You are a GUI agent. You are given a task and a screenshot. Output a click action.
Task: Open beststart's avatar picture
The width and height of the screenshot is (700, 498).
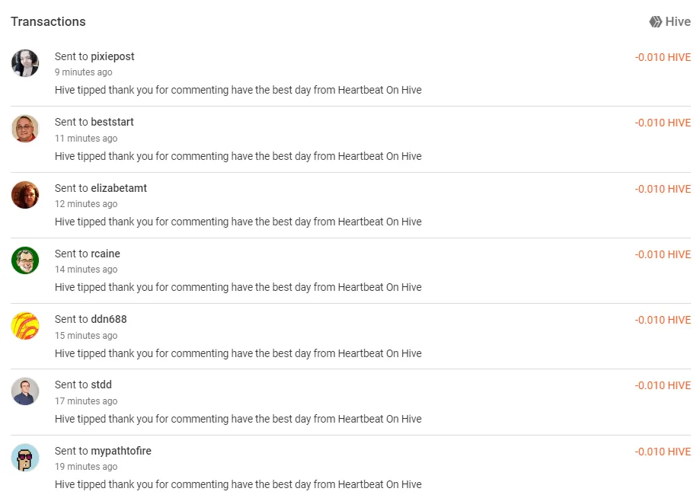[x=25, y=129]
